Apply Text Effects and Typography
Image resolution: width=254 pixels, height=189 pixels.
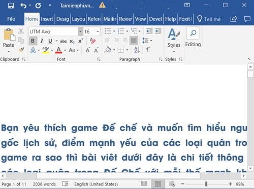point(33,50)
